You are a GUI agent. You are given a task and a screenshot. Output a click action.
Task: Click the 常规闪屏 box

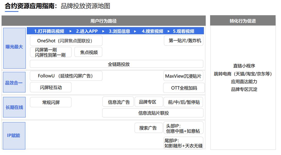coord(51,102)
